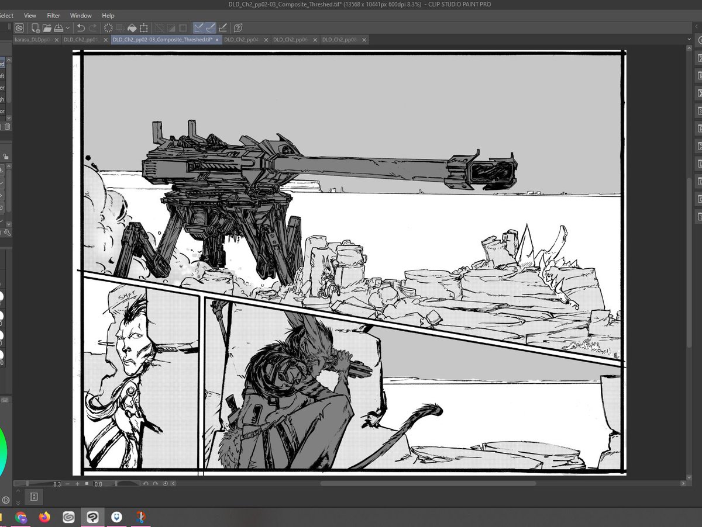702x527 pixels.
Task: Open the orange scissors app taskbar icon
Action: pyautogui.click(x=141, y=517)
